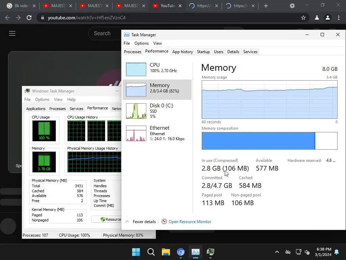
Task: Open View menu in Windows Task Manager
Action: tap(58, 100)
